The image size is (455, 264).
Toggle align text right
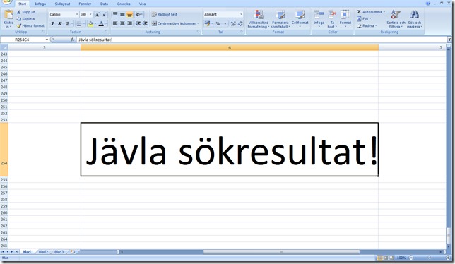pyautogui.click(x=130, y=23)
